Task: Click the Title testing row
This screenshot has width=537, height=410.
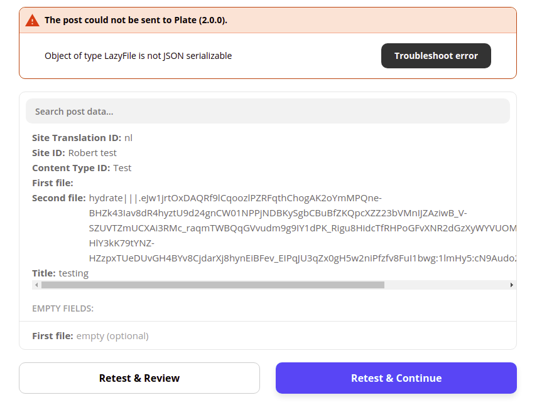Action: [60, 273]
